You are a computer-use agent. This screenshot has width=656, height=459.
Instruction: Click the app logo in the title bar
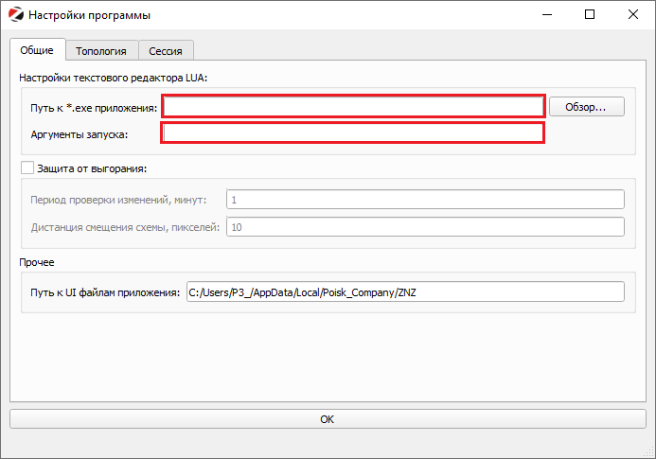[15, 15]
